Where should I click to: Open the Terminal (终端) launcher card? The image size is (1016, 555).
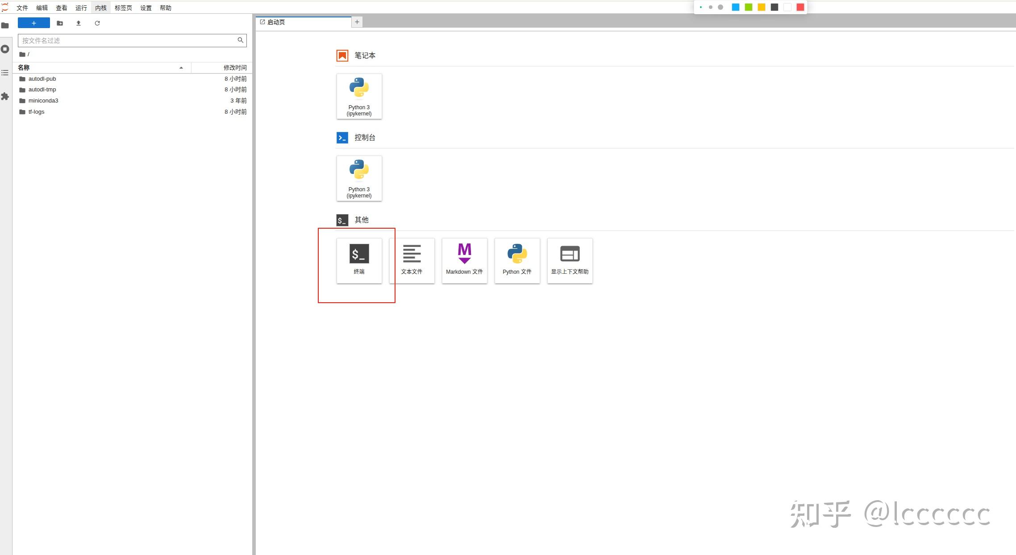(359, 260)
